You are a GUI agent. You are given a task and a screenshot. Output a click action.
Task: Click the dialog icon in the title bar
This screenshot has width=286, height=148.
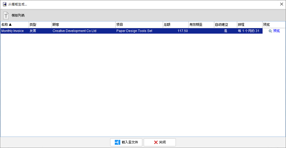5,4
